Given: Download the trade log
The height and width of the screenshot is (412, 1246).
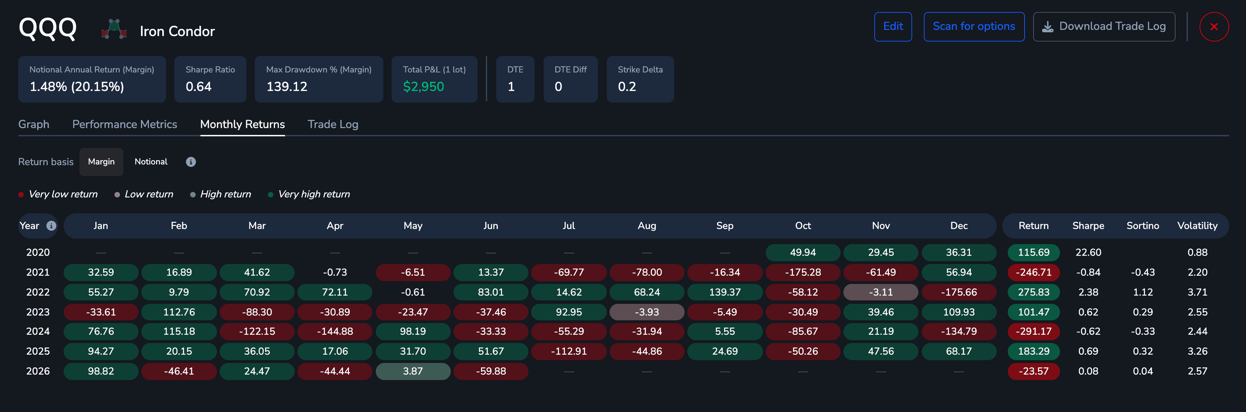Looking at the screenshot, I should (x=1104, y=26).
